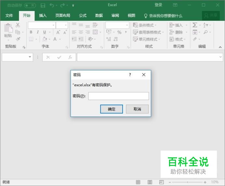
Task: Switch to the 视图 tab
Action: click(131, 16)
